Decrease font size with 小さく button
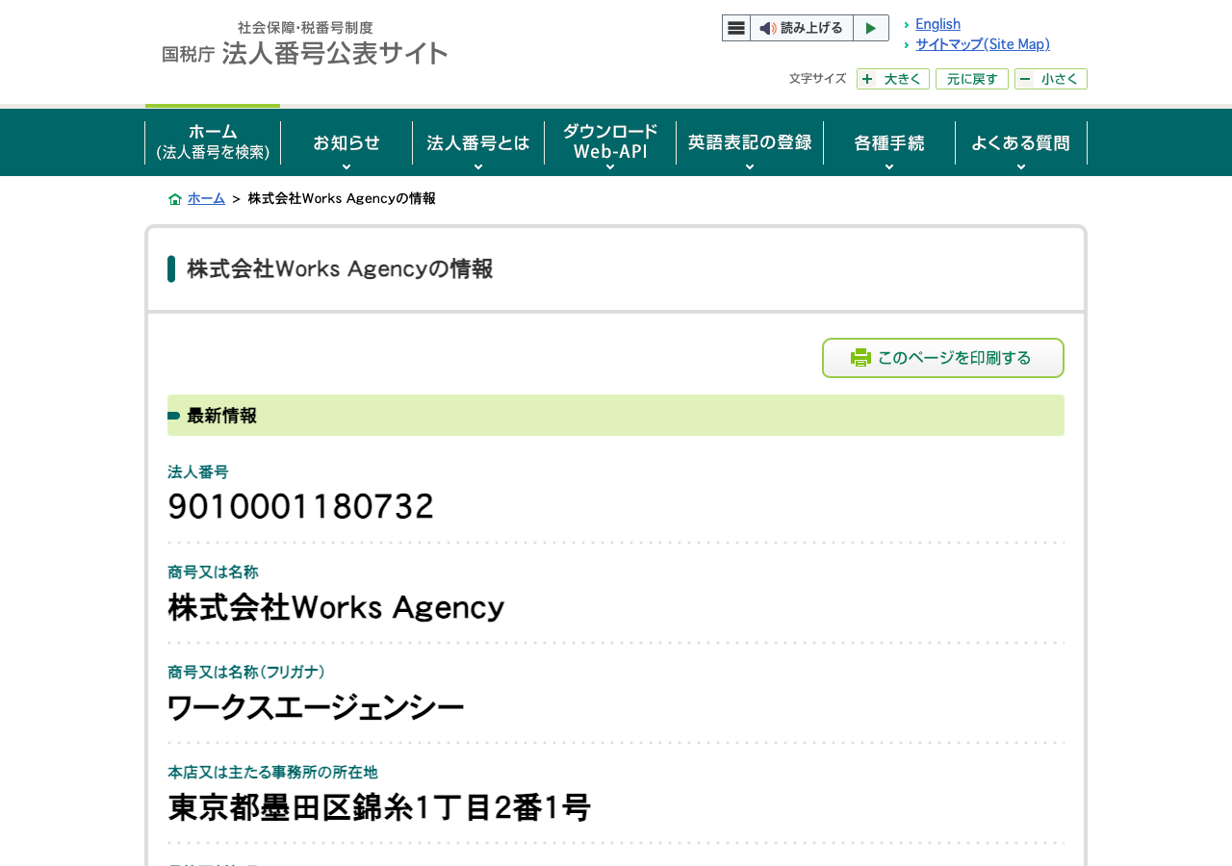The height and width of the screenshot is (866, 1232). point(1051,79)
